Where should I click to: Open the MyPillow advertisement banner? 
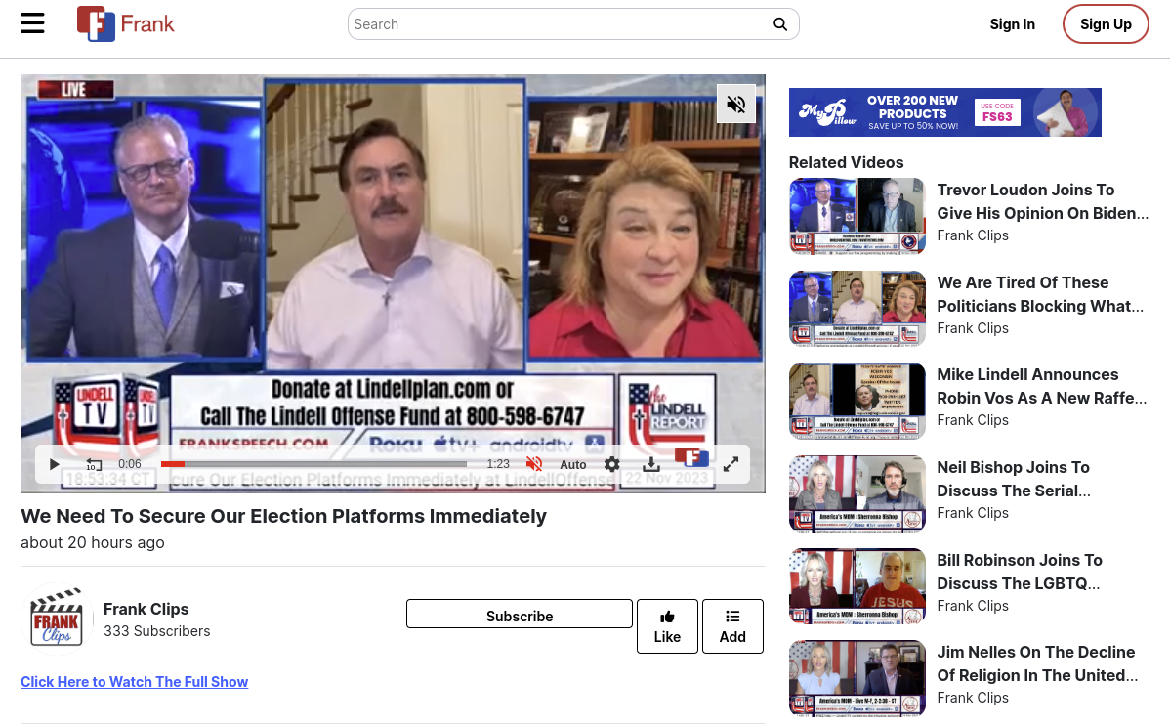point(944,112)
